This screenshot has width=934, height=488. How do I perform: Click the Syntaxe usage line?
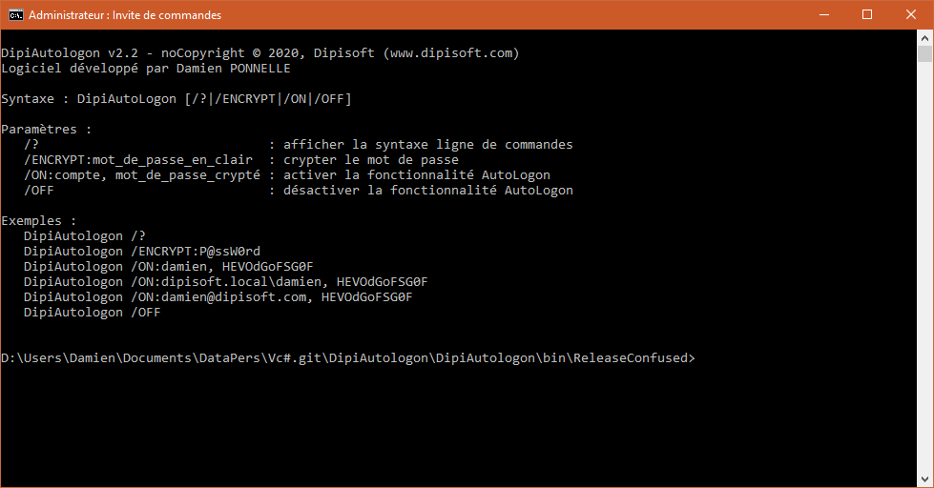click(x=183, y=99)
